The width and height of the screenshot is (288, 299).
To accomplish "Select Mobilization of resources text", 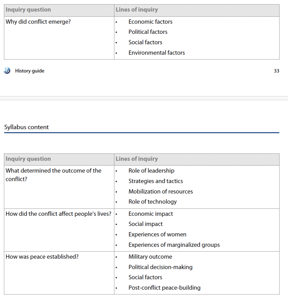I will [x=161, y=192].
